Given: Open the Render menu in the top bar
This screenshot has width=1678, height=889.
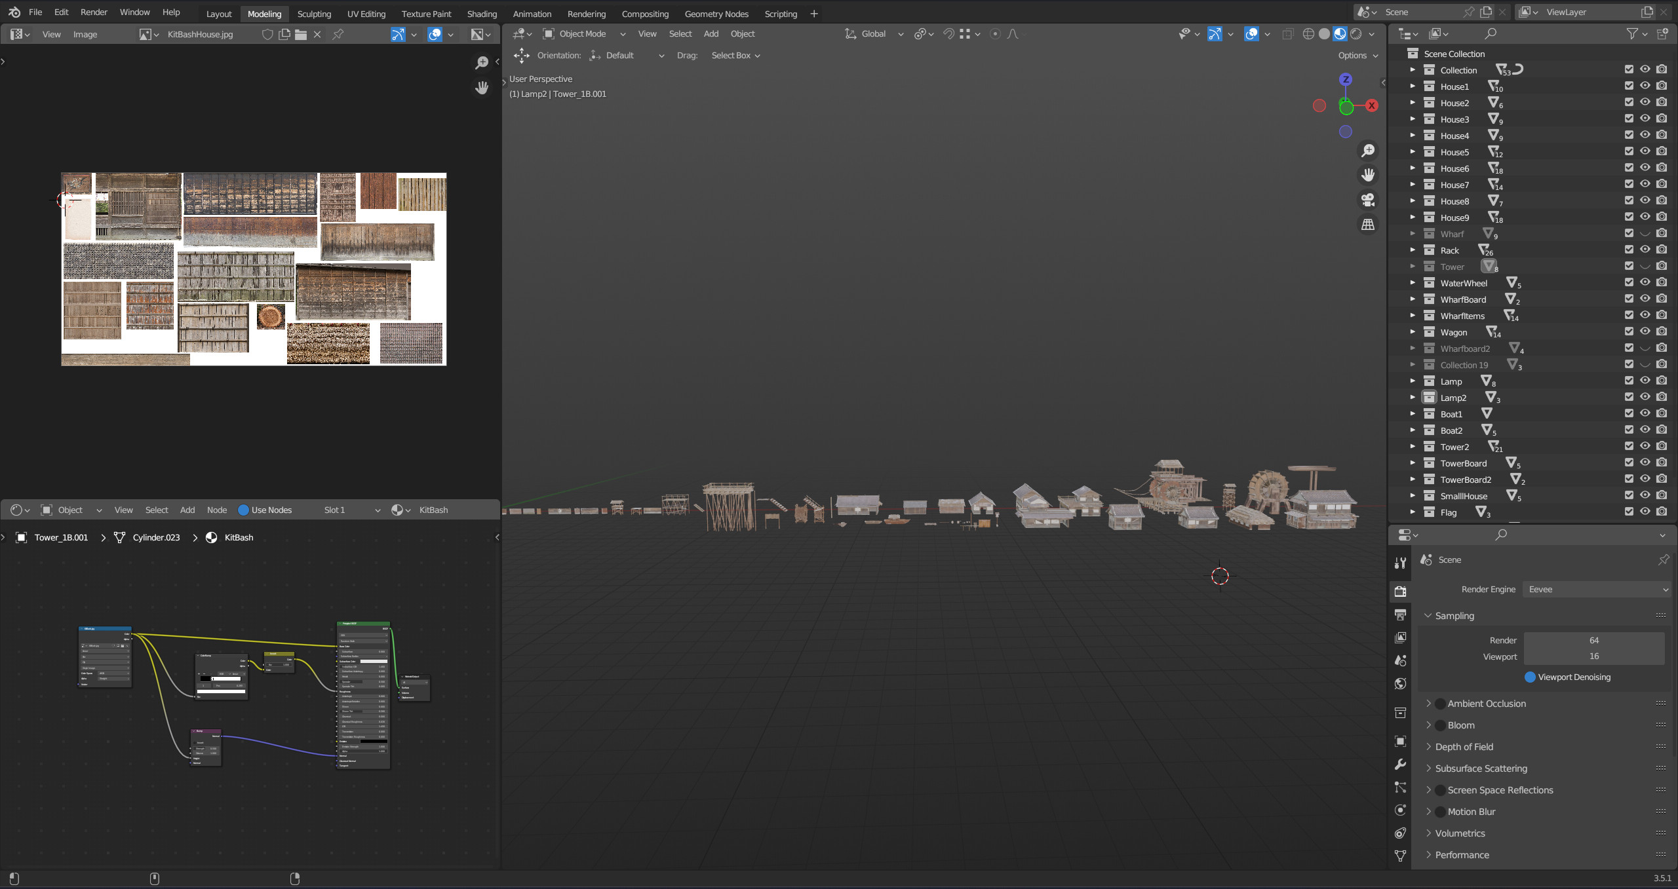Looking at the screenshot, I should click(x=94, y=12).
